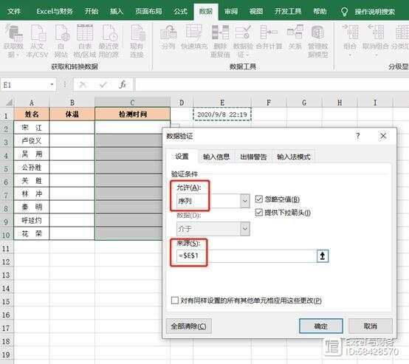Click the Cancel (取消) button
Screen dimensions: 409x364
(371, 326)
